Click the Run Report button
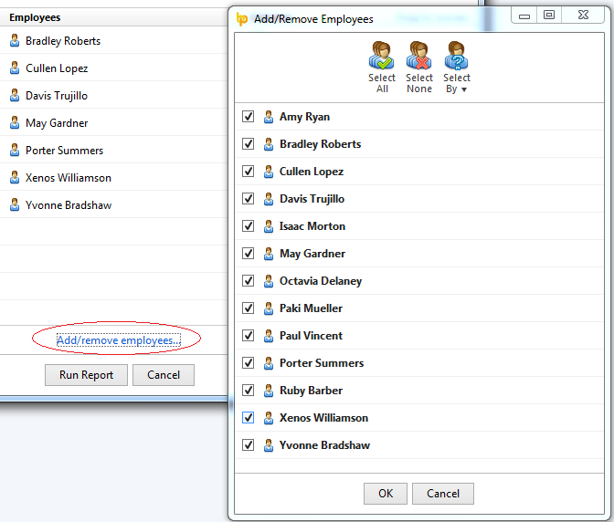Viewport: 614px width, 522px height. [x=86, y=375]
